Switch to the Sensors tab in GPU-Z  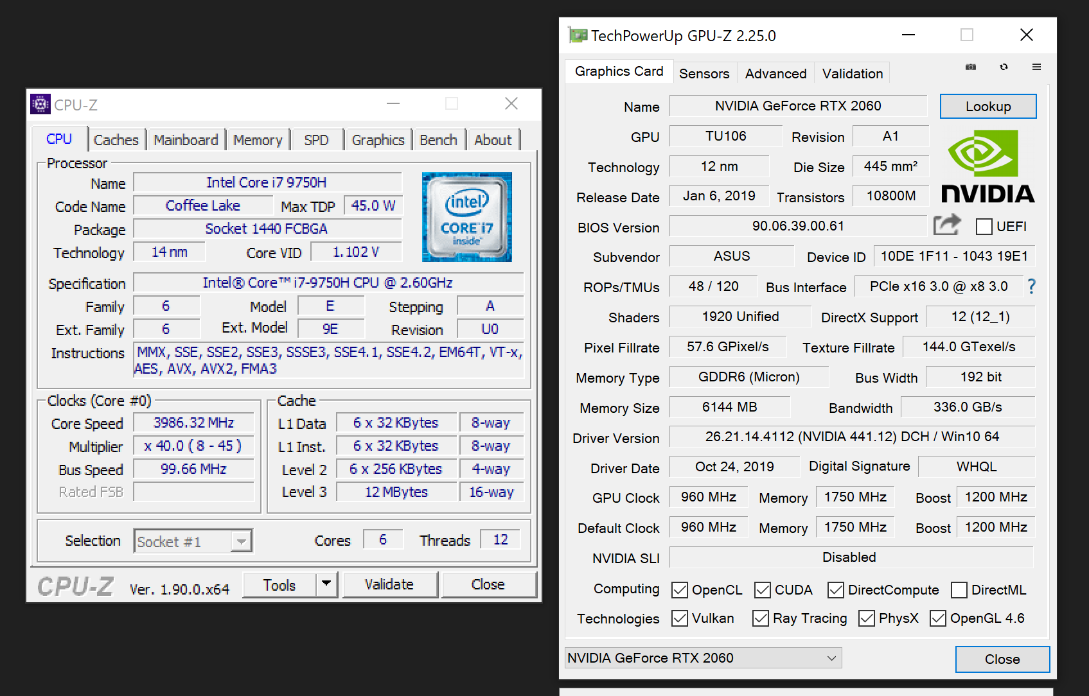[704, 74]
